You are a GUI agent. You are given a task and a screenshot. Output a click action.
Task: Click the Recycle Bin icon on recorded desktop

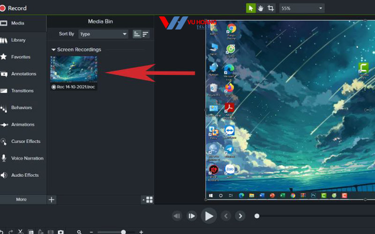click(213, 88)
